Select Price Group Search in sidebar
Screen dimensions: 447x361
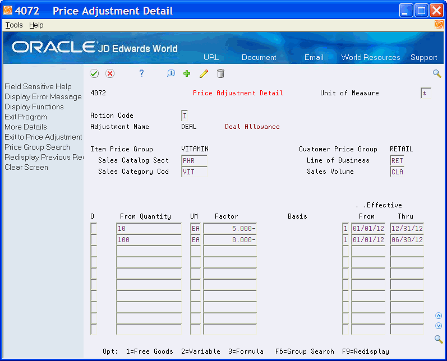(x=37, y=147)
